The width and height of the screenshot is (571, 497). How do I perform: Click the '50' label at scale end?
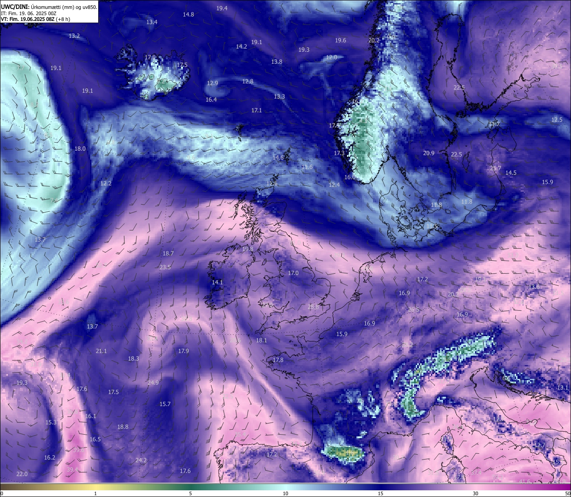567,493
